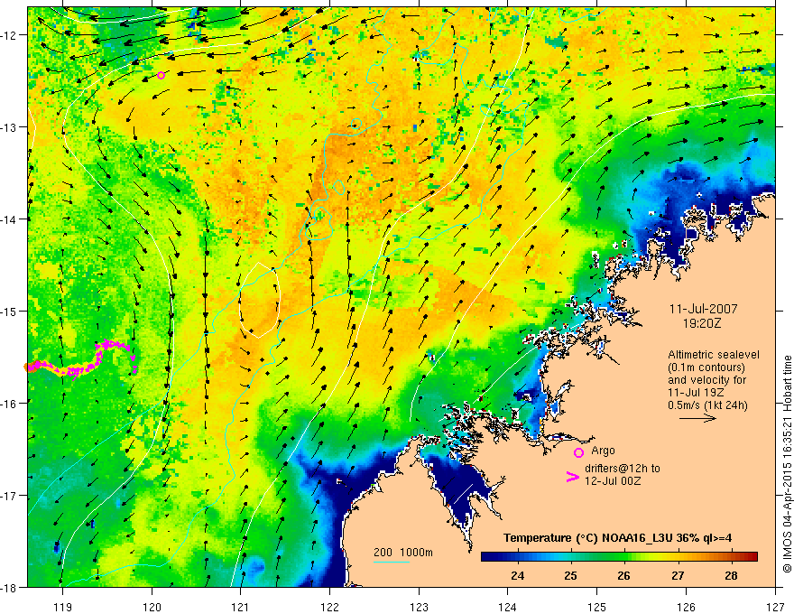Click the 0.5m/s velocity scale arrow
The width and height of the screenshot is (794, 614).
(x=697, y=418)
